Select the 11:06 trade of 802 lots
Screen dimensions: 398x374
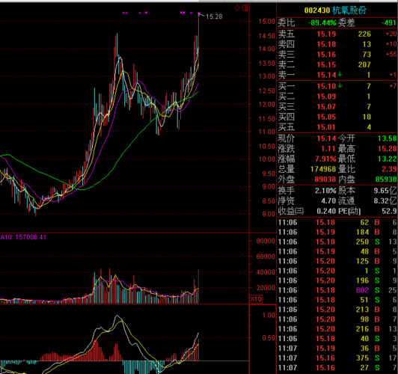point(337,290)
